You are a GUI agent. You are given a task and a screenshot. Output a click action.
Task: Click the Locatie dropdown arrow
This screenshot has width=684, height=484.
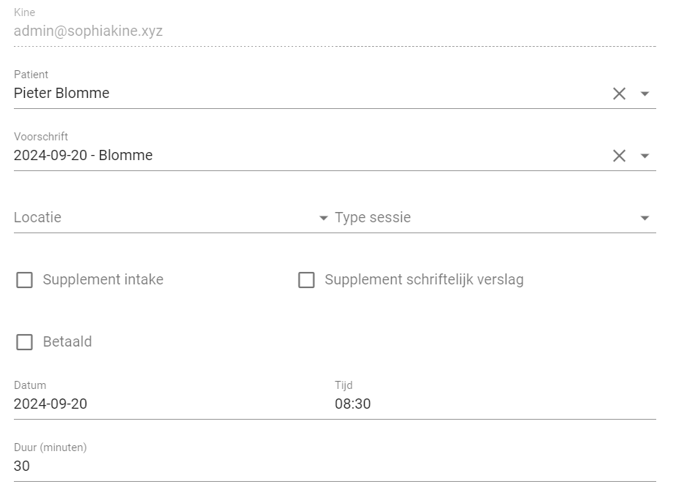point(323,218)
